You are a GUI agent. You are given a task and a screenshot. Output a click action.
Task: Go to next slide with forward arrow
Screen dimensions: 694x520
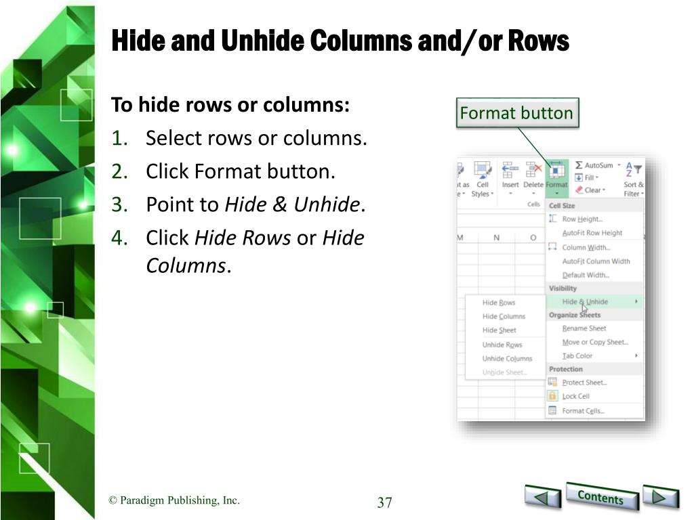pyautogui.click(x=660, y=496)
